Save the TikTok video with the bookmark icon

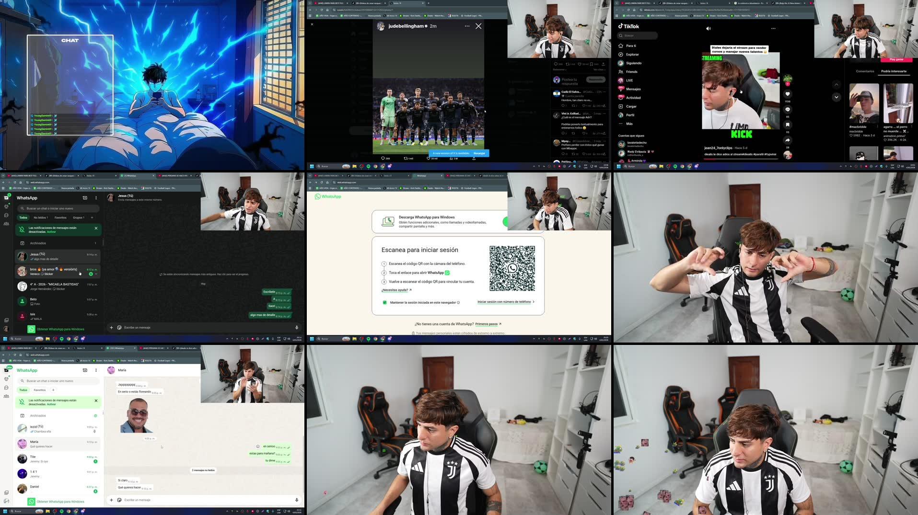(x=788, y=125)
